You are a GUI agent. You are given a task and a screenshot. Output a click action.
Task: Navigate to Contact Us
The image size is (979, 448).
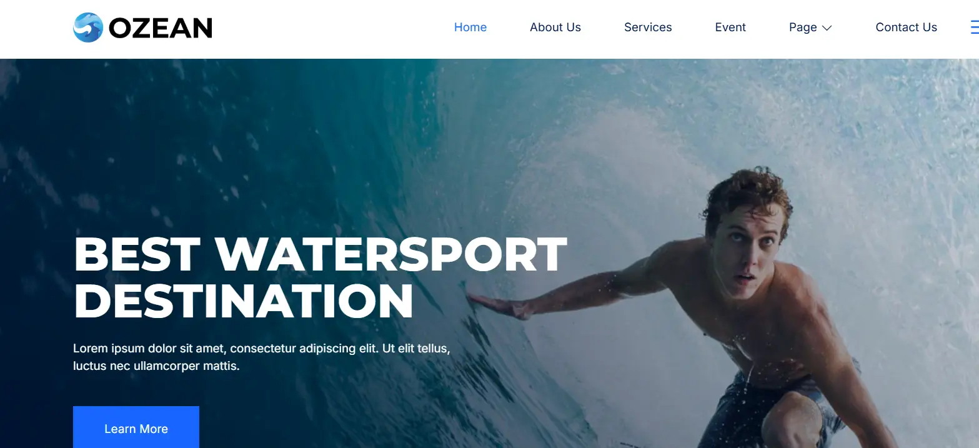[x=907, y=27]
